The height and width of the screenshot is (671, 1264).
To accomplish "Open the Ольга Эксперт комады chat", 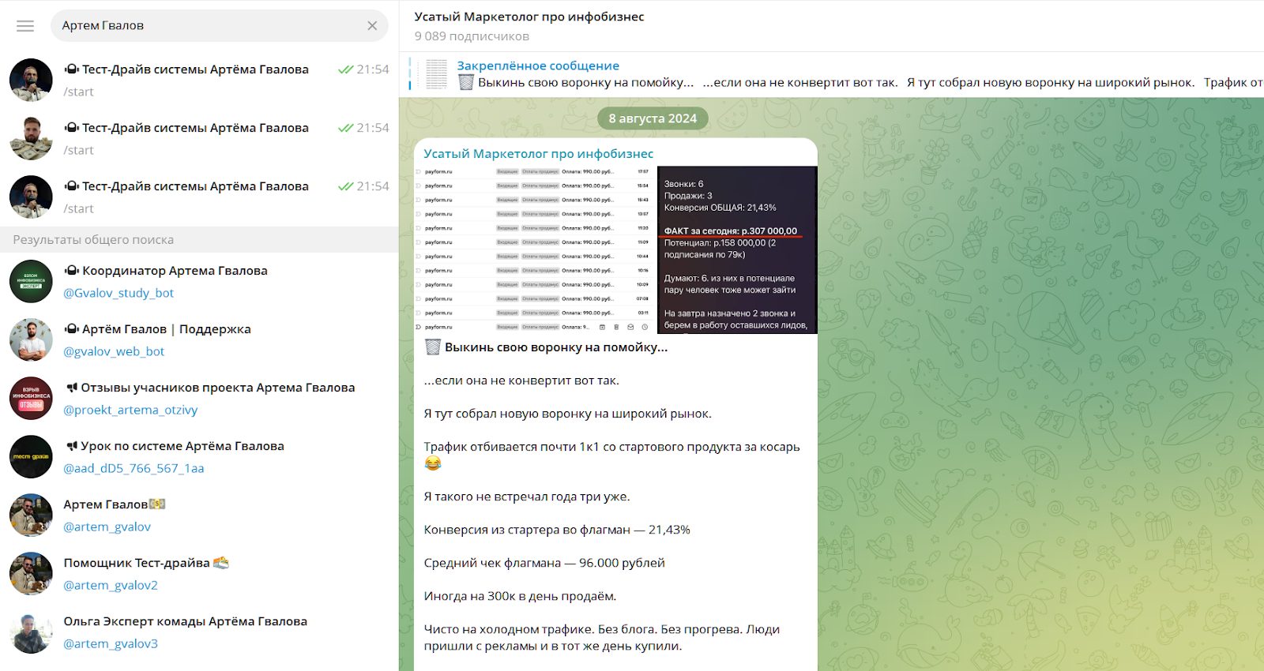I will [199, 632].
